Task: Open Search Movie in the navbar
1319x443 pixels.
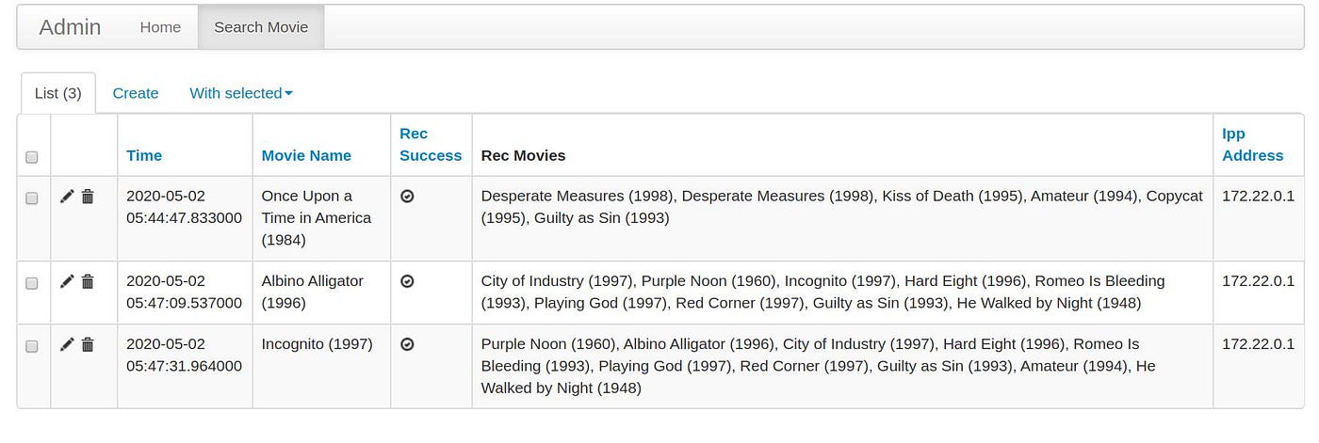Action: [261, 27]
